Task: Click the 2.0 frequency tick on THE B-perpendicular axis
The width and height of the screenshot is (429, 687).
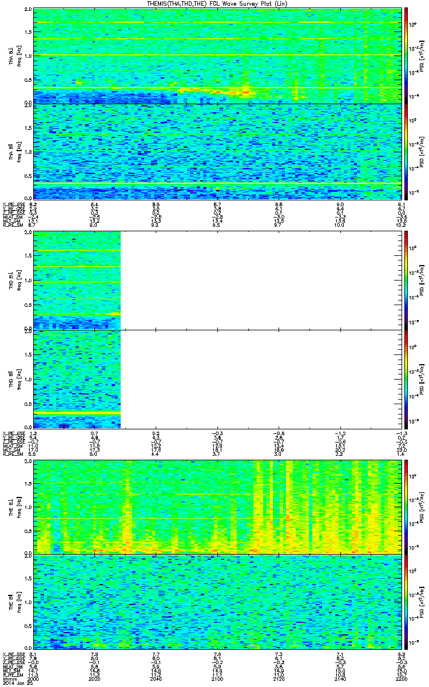Action: pos(27,461)
